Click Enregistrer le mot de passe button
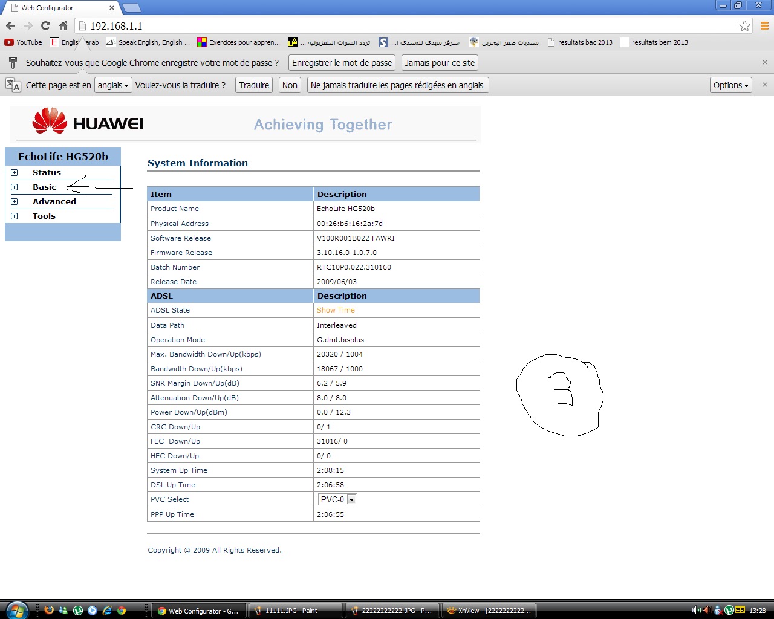Viewport: 774px width, 619px height. pos(342,63)
